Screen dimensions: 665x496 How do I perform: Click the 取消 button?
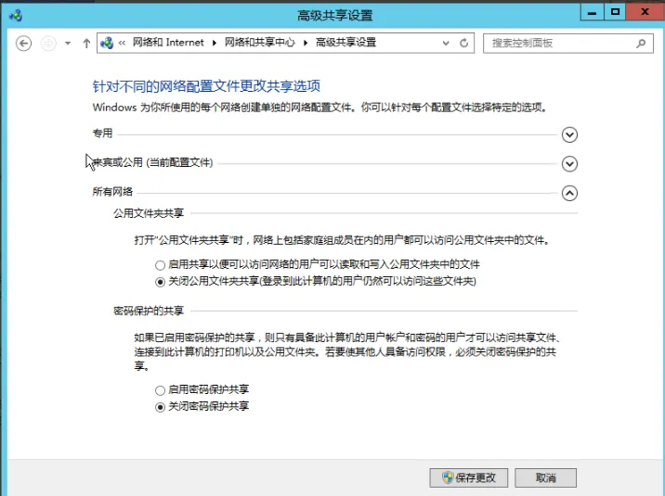(x=545, y=477)
